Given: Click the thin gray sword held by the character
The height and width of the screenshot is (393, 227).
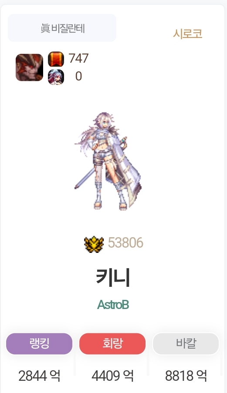Looking at the screenshot, I should (x=84, y=179).
